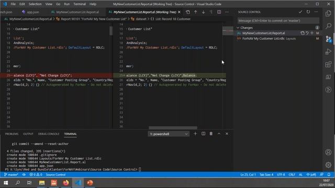Open the Extensions view
The width and height of the screenshot is (335, 188).
[328, 64]
